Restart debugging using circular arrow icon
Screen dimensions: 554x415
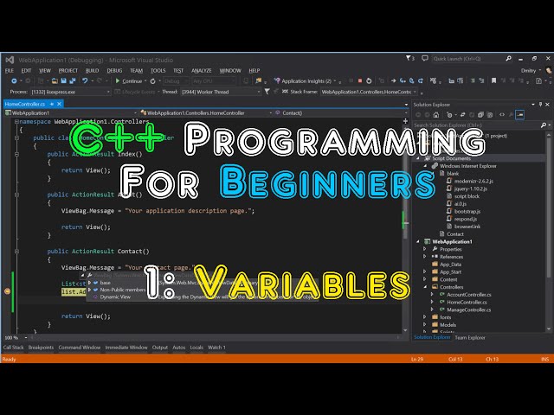[369, 80]
